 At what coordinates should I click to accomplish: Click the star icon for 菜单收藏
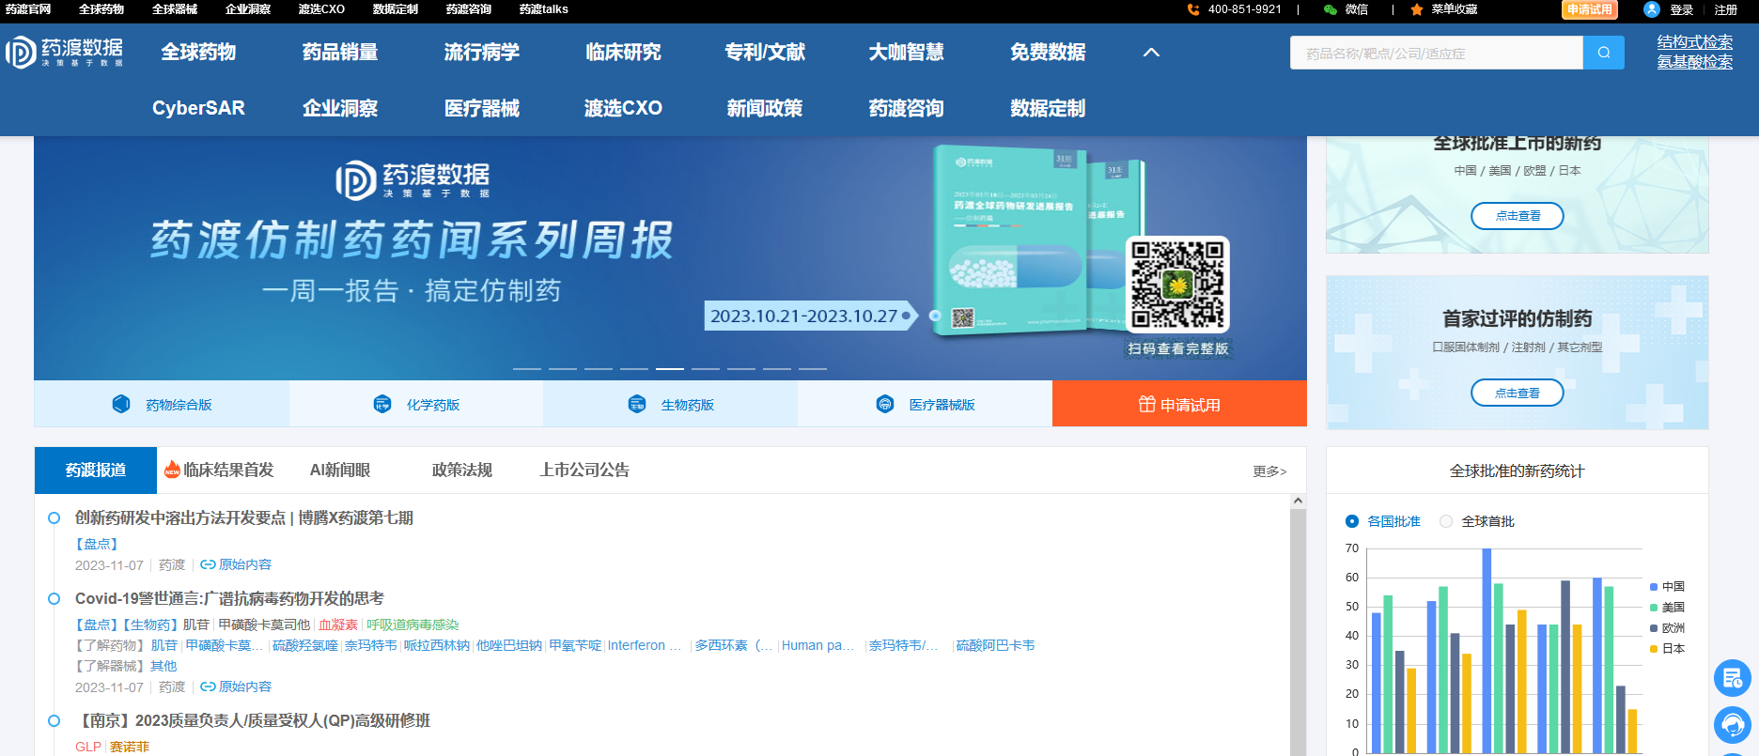click(x=1416, y=9)
